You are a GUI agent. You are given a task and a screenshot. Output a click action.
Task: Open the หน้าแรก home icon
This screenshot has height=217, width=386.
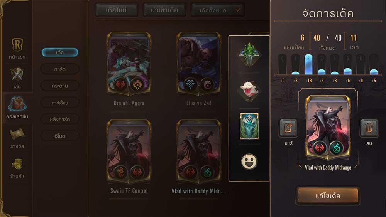[x=17, y=45]
